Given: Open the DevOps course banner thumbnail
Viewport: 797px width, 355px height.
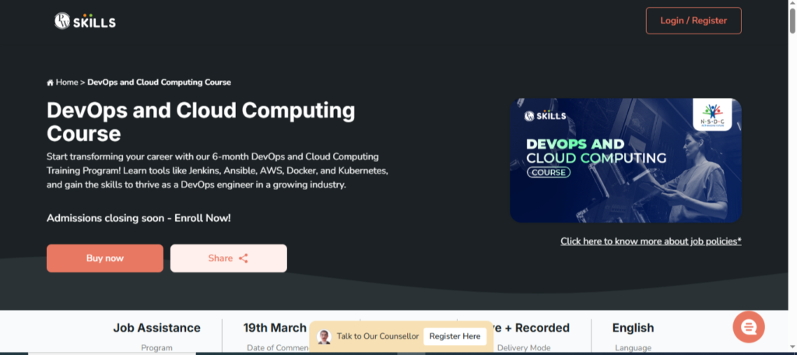Looking at the screenshot, I should (x=626, y=160).
